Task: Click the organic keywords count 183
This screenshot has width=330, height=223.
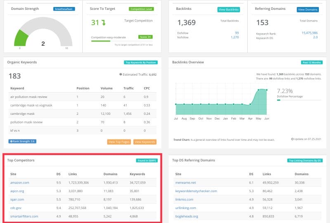Action: click(x=15, y=76)
